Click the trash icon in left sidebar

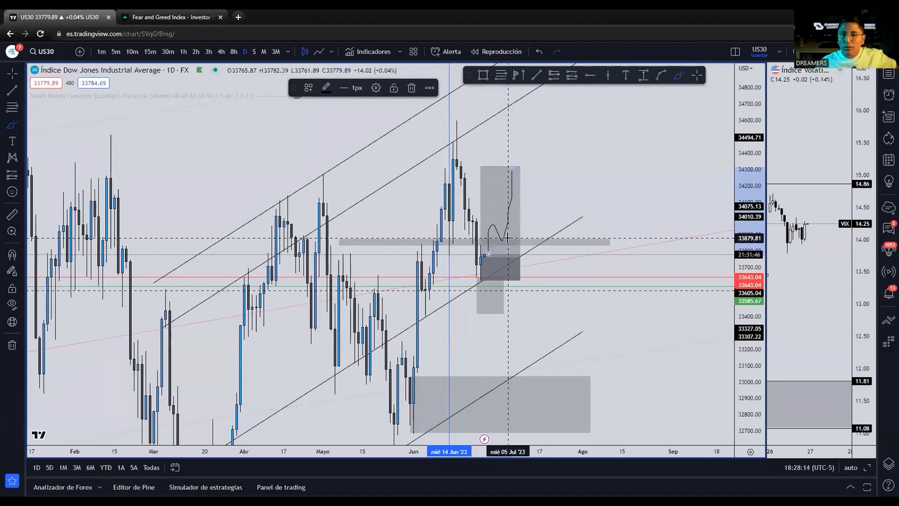(x=12, y=345)
